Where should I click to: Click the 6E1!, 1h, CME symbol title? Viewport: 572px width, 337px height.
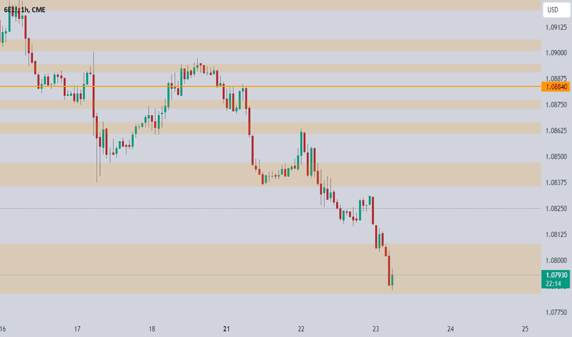coord(25,10)
